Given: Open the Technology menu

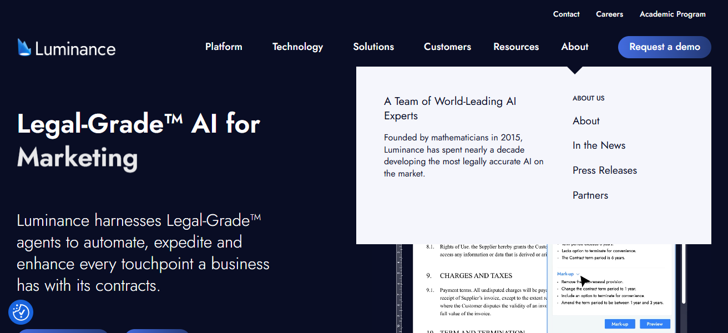Looking at the screenshot, I should coord(297,47).
